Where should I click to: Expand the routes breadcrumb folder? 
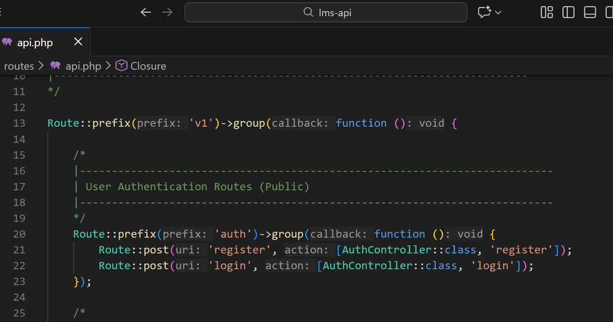click(19, 66)
